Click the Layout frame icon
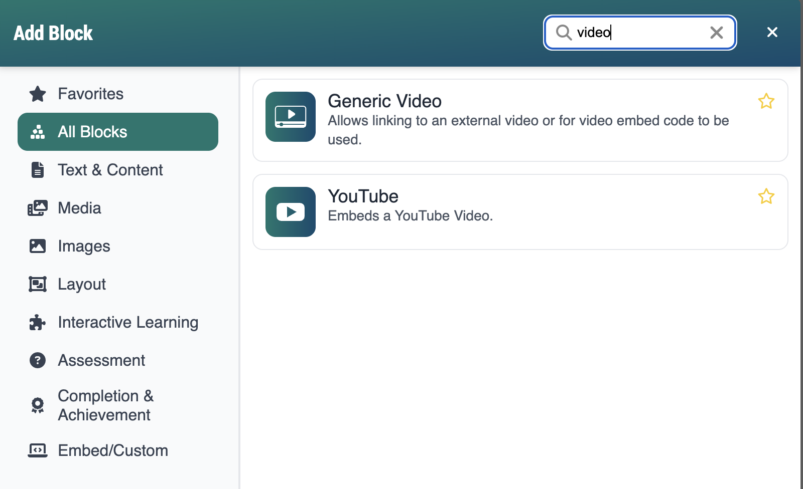Viewport: 803px width, 489px height. click(38, 284)
